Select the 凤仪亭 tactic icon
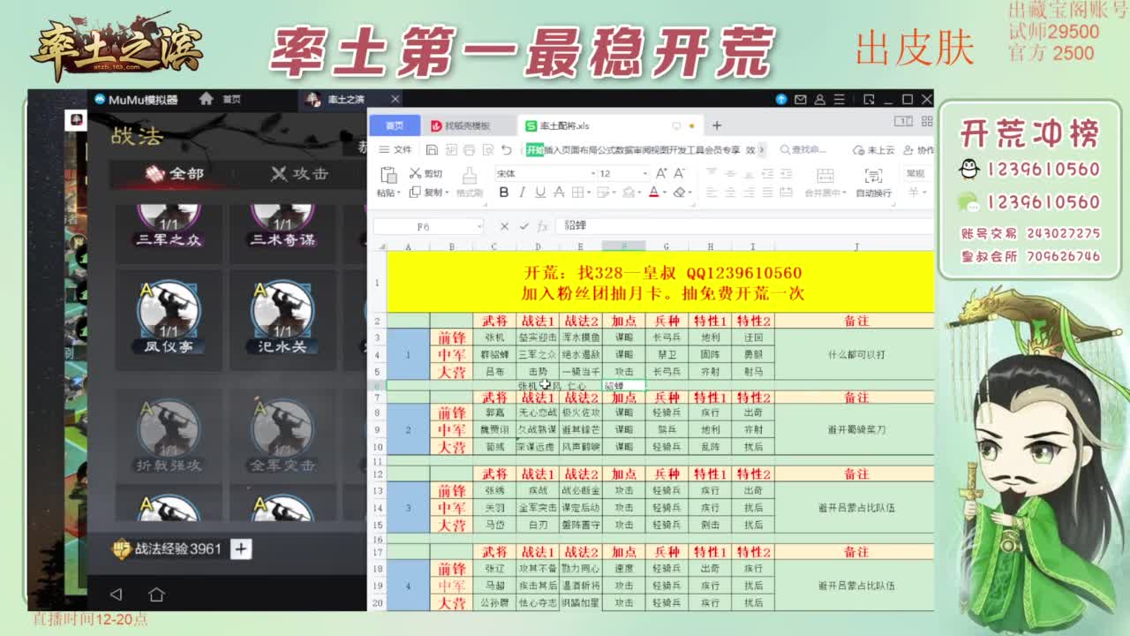 click(x=169, y=311)
